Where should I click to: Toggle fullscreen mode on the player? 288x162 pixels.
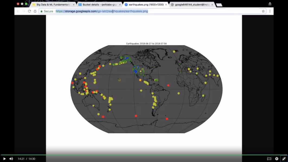284,159
